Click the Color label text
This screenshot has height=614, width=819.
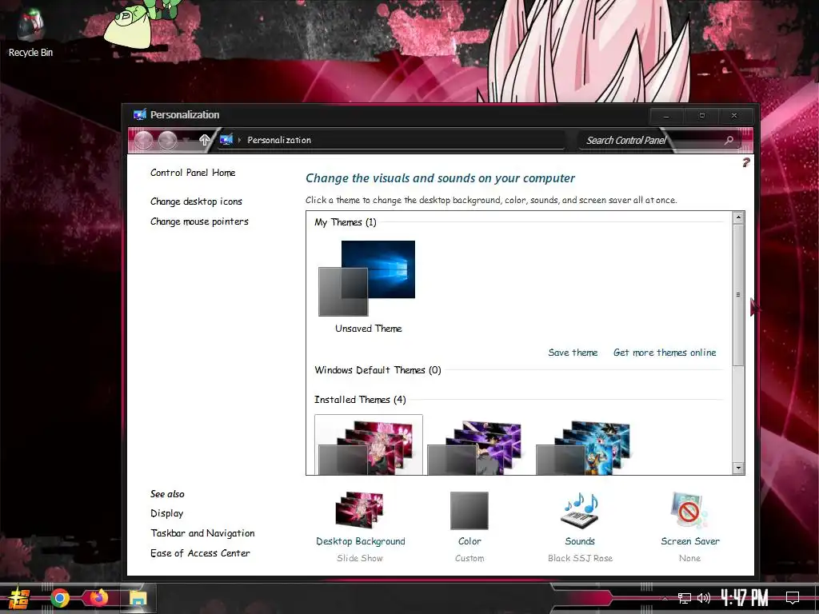(469, 541)
